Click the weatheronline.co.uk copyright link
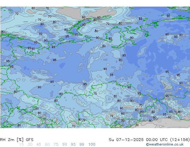The width and height of the screenshot is (190, 147). (165, 144)
